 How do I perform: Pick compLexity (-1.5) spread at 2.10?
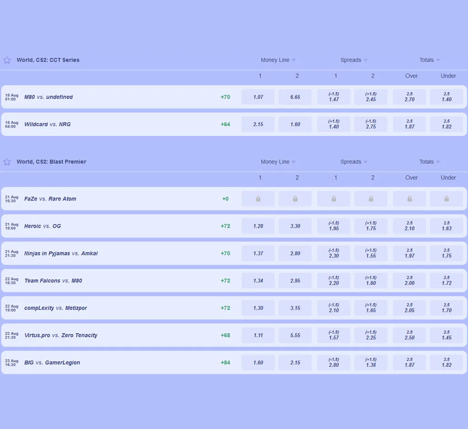pyautogui.click(x=334, y=308)
